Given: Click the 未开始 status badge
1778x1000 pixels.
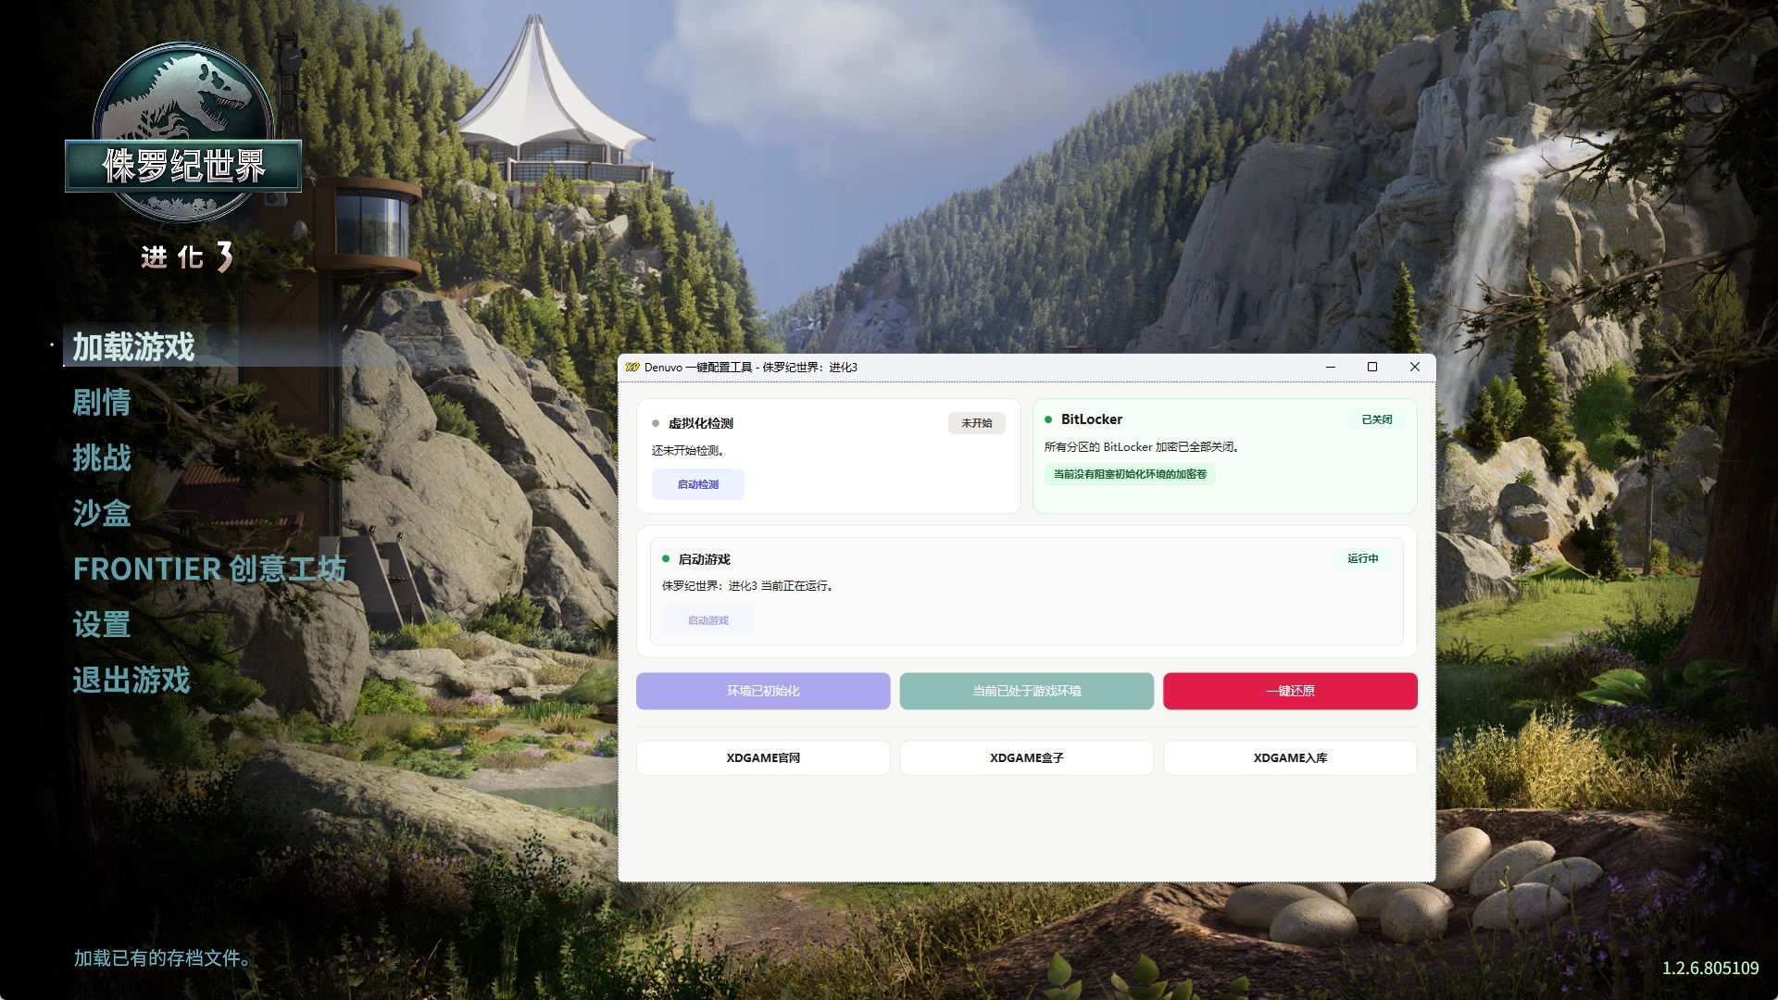Looking at the screenshot, I should [x=976, y=423].
